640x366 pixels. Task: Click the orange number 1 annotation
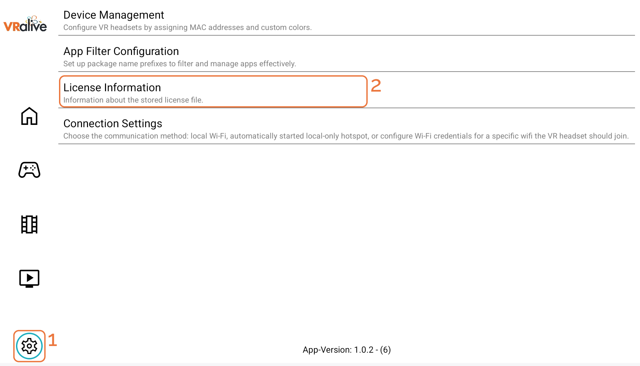pos(53,340)
